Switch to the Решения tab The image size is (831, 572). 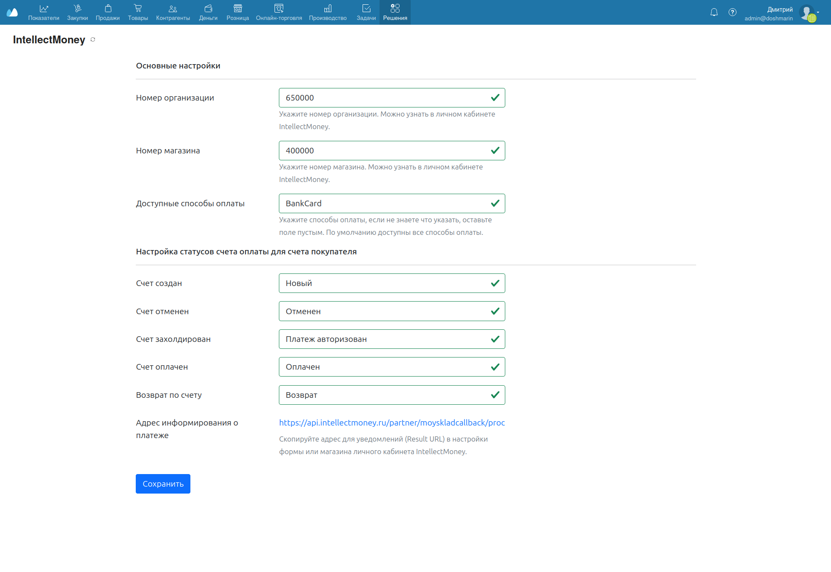395,12
